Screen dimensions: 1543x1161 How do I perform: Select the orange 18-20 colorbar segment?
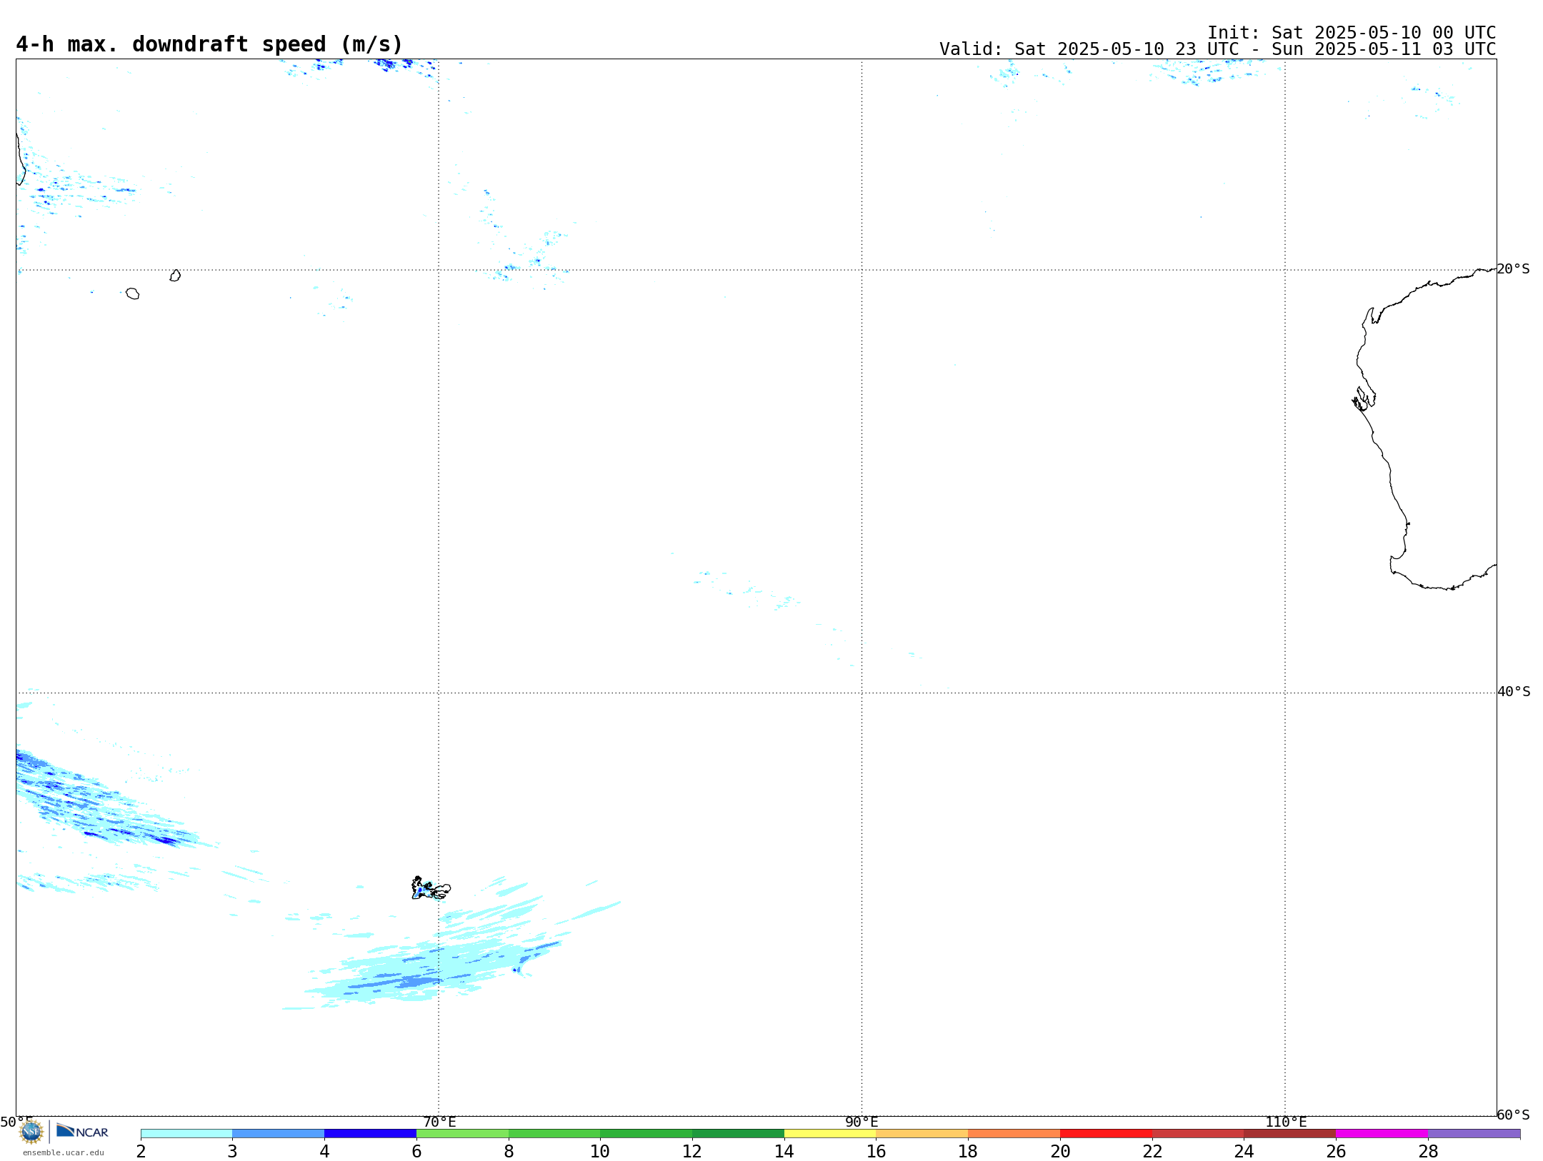coord(1014,1133)
